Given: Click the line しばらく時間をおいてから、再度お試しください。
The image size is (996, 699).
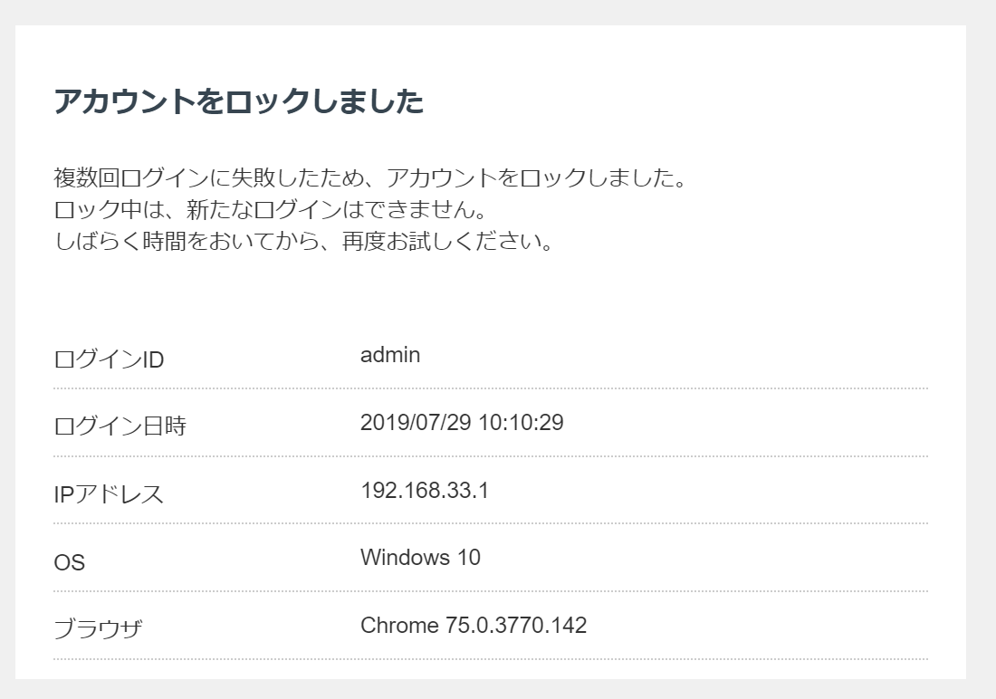Looking at the screenshot, I should click(x=305, y=242).
